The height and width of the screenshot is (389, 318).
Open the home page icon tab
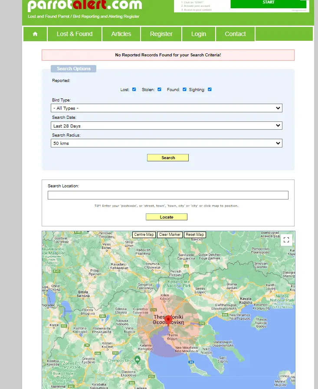35,34
